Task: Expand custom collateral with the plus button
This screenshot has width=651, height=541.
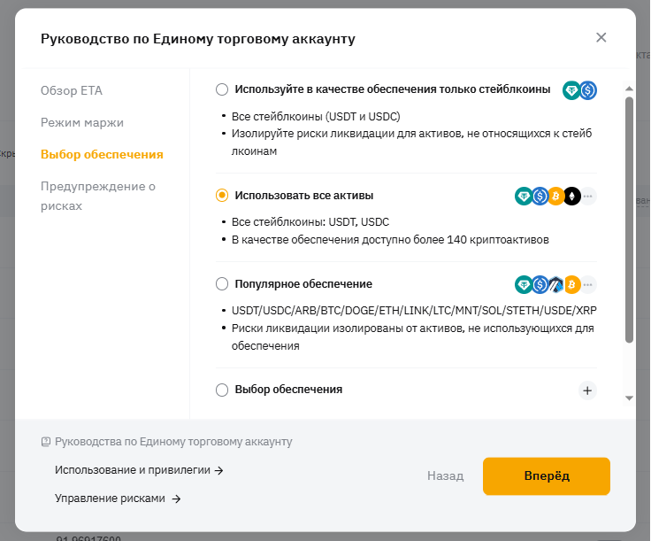Action: pyautogui.click(x=587, y=390)
